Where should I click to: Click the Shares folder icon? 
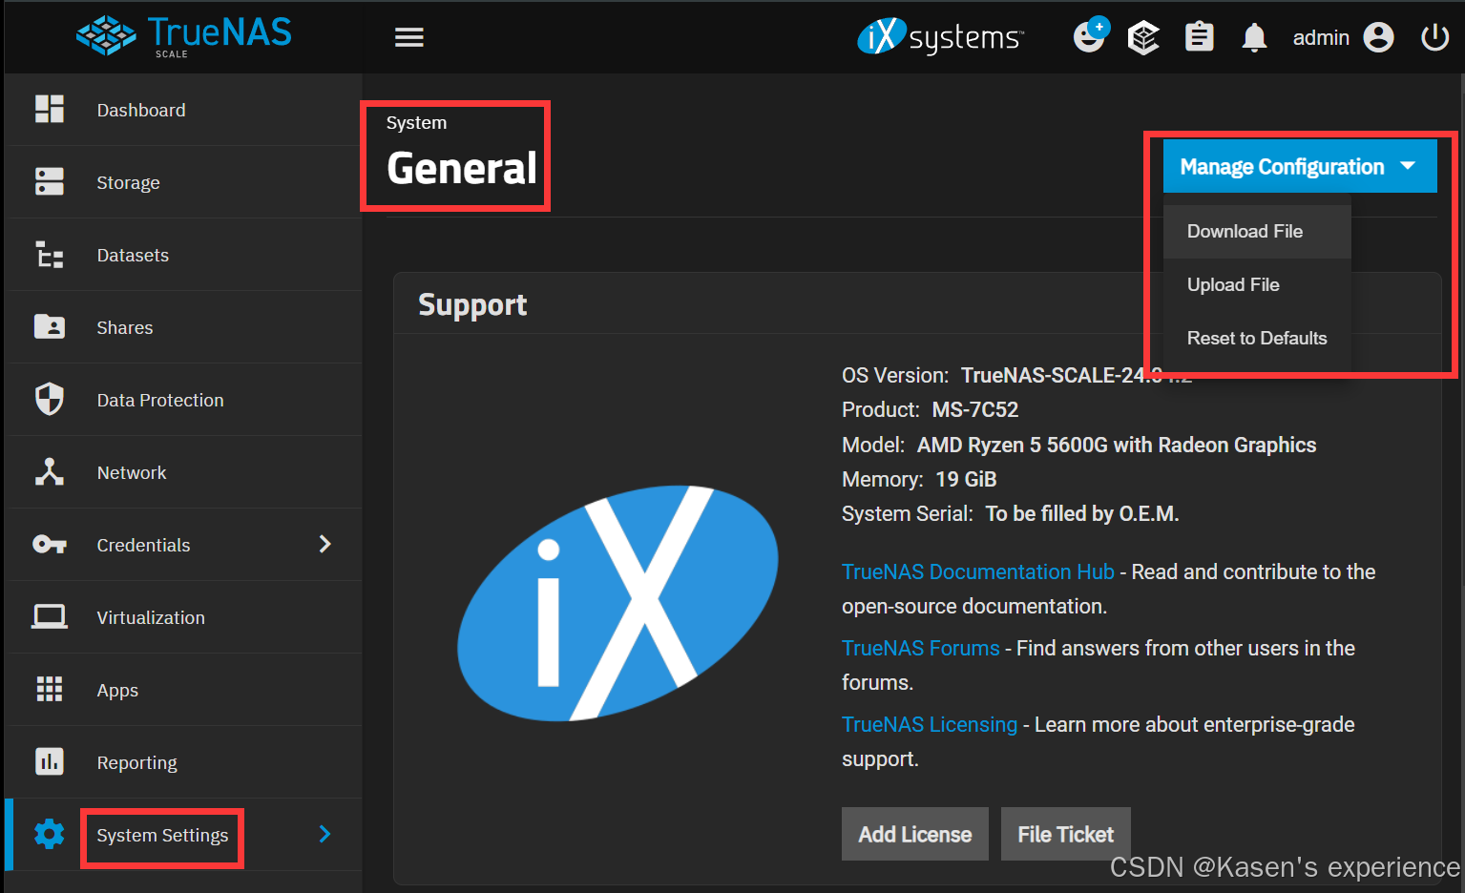[x=50, y=326]
